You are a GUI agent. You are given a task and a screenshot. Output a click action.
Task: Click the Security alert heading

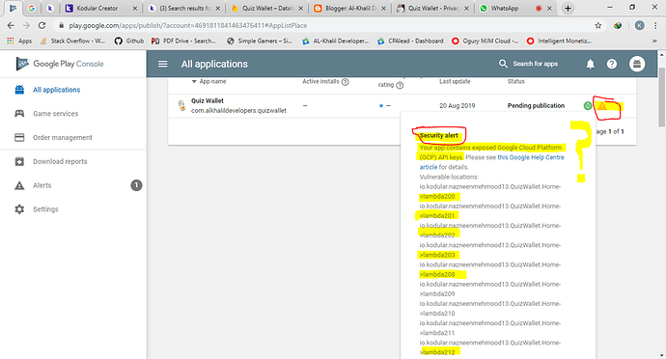tap(439, 135)
